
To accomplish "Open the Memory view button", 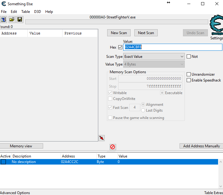I will coord(21,146).
